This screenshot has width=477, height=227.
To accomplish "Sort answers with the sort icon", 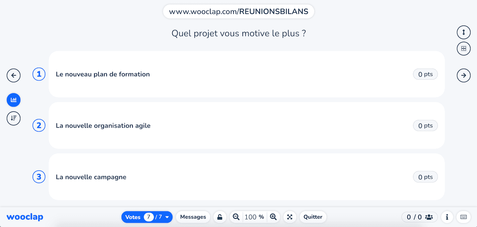I will click(14, 118).
